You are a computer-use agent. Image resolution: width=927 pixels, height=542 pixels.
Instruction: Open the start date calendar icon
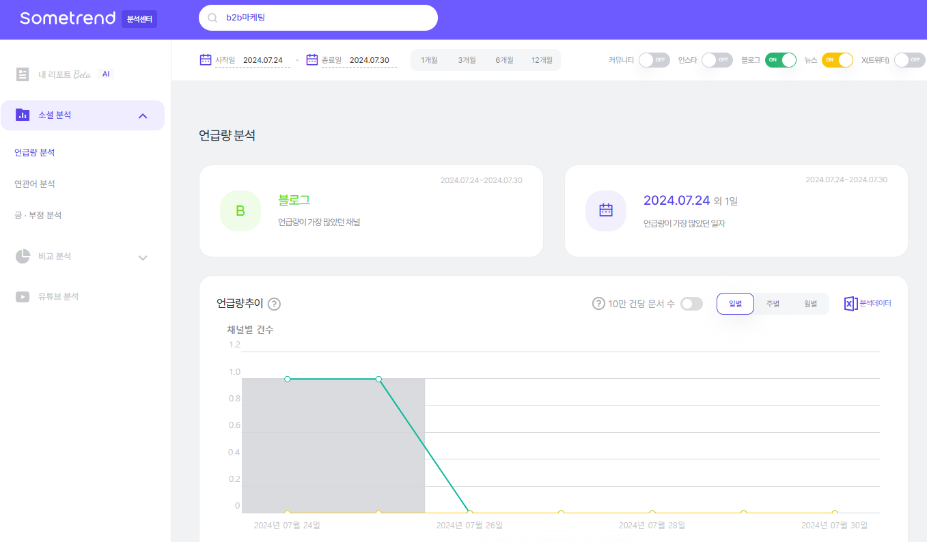tap(206, 60)
